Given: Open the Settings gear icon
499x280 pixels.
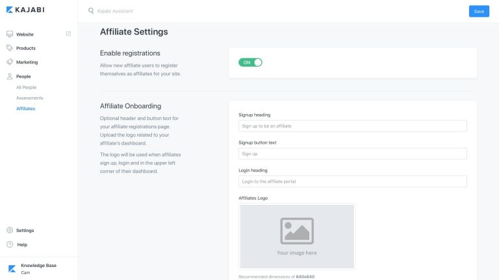Looking at the screenshot, I should pyautogui.click(x=10, y=230).
